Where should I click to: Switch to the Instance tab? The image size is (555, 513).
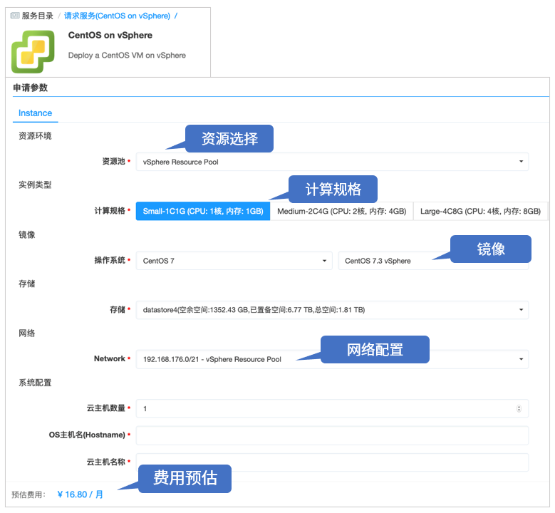pyautogui.click(x=35, y=113)
